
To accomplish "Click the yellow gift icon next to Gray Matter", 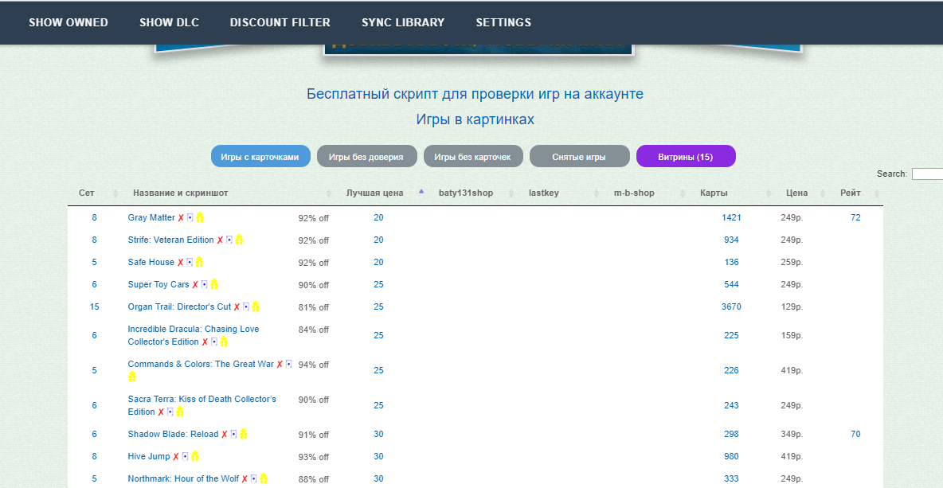I will pyautogui.click(x=200, y=217).
